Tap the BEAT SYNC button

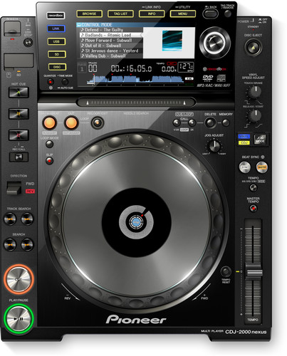click(x=245, y=167)
